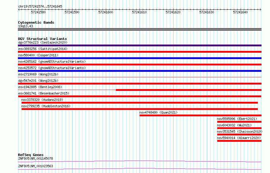Click the blue nsv4253572 variant bar
Viewport: 270px width, 173px height.
pyautogui.click(x=140, y=71)
